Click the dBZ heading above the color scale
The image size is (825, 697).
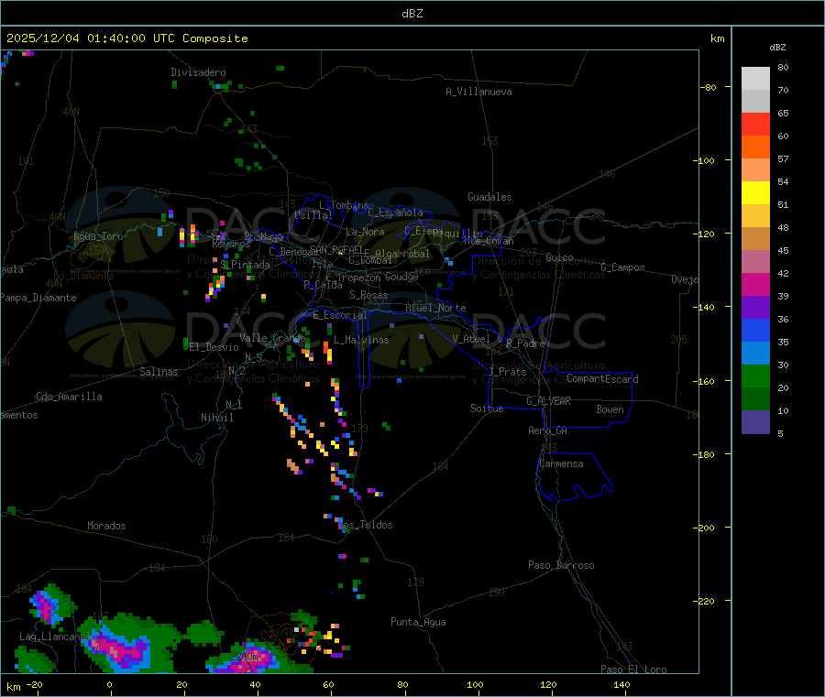777,48
